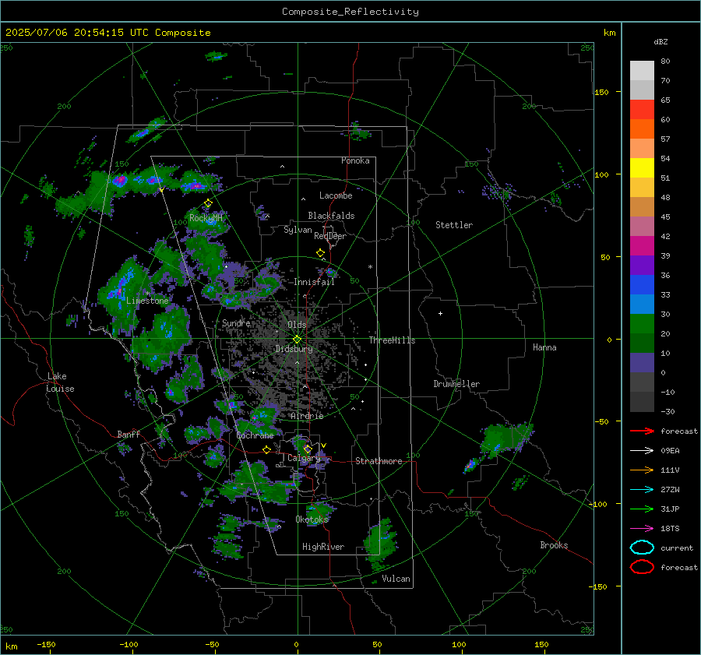Click the yellow radar site marker at Didsbury
The image size is (701, 655).
297,340
